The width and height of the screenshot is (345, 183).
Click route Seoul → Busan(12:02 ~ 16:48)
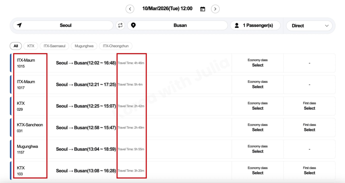pyautogui.click(x=86, y=63)
